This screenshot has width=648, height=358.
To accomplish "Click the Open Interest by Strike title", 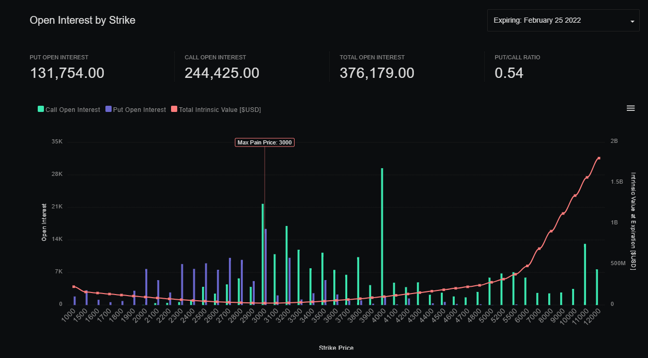I will click(83, 20).
